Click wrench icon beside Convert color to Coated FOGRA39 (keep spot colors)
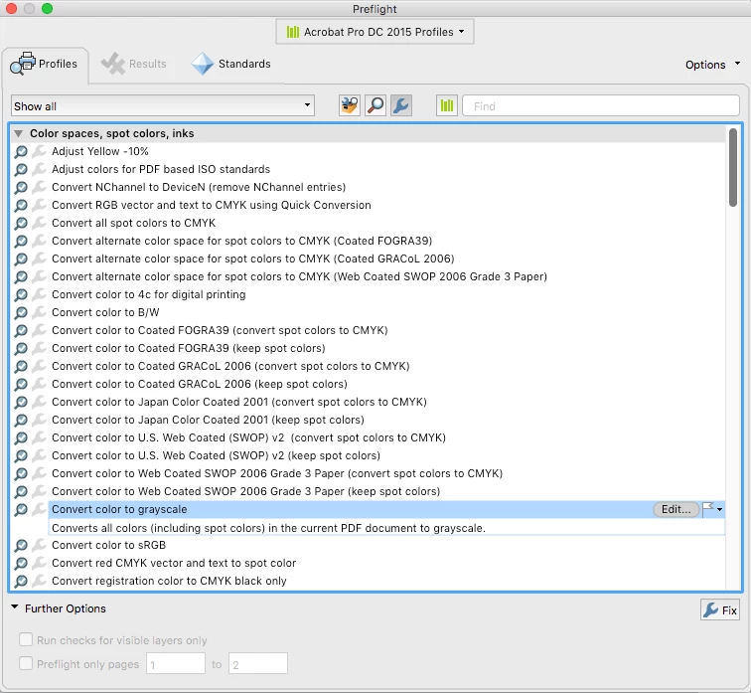This screenshot has height=693, width=751. [39, 348]
